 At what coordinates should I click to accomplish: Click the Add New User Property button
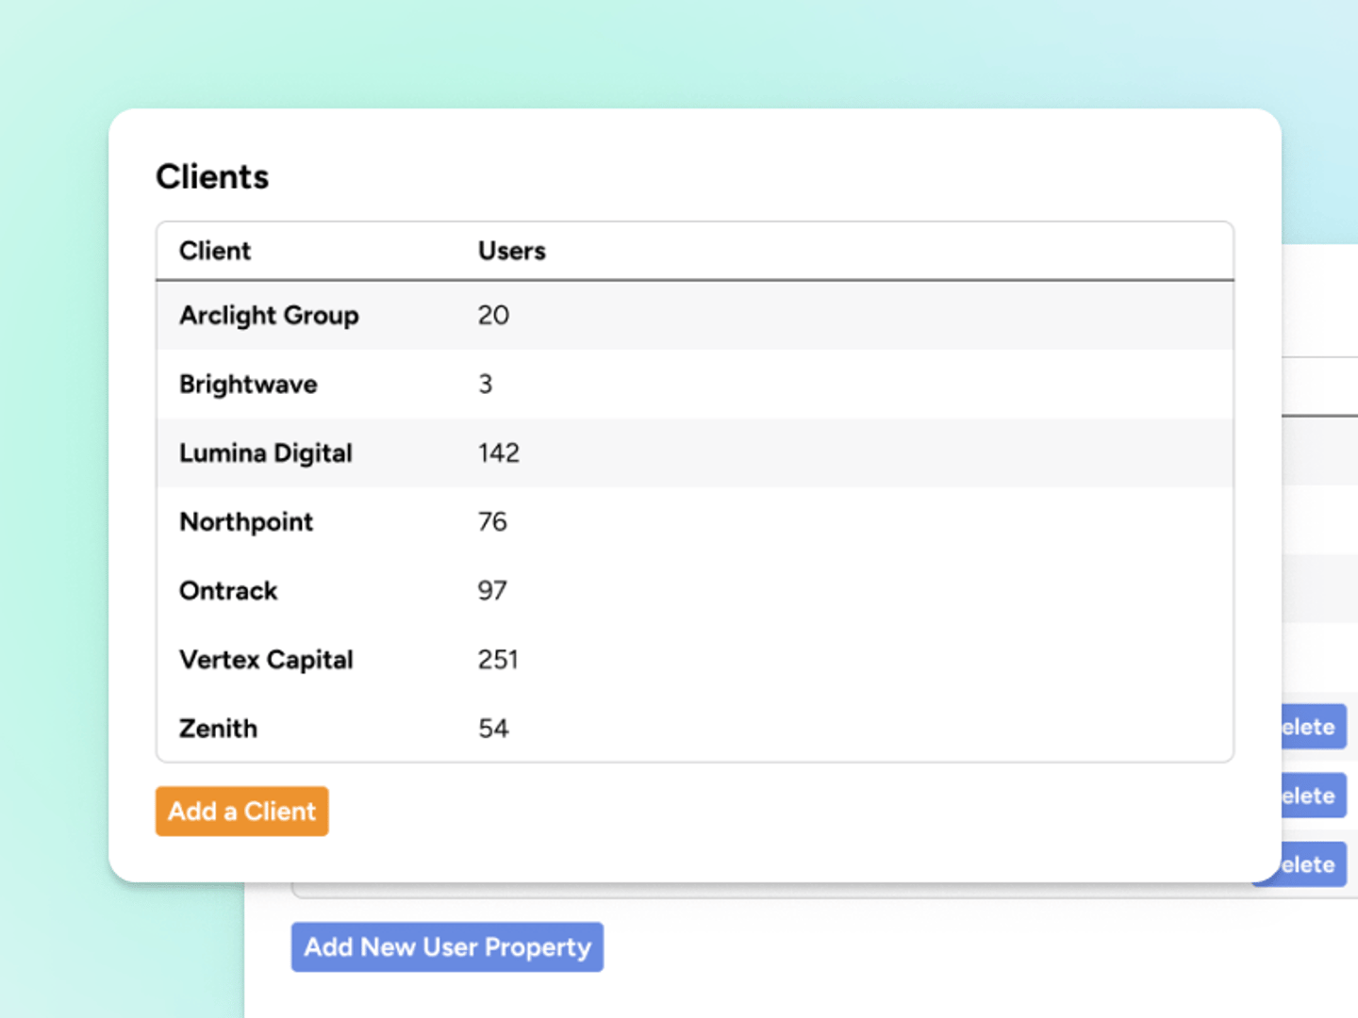pyautogui.click(x=447, y=946)
